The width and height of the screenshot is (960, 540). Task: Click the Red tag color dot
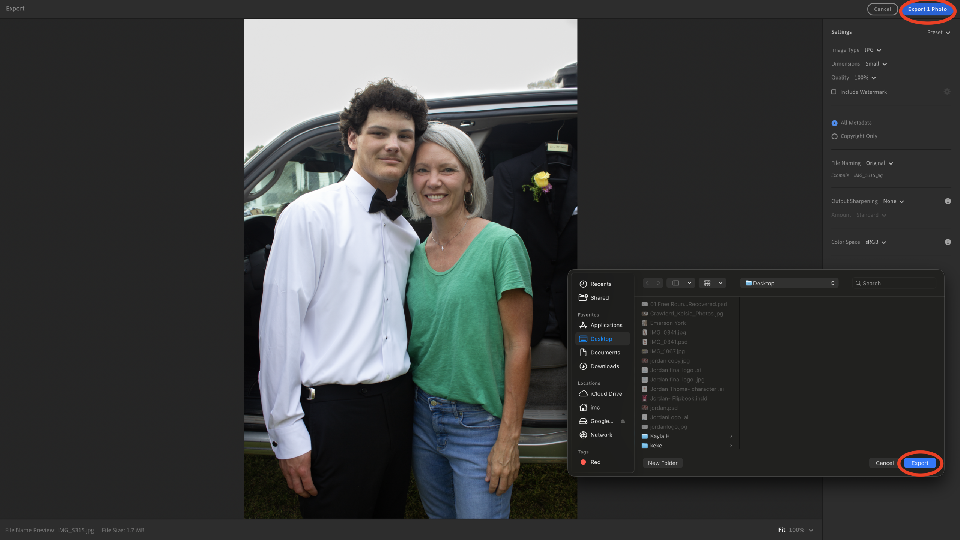tap(583, 462)
